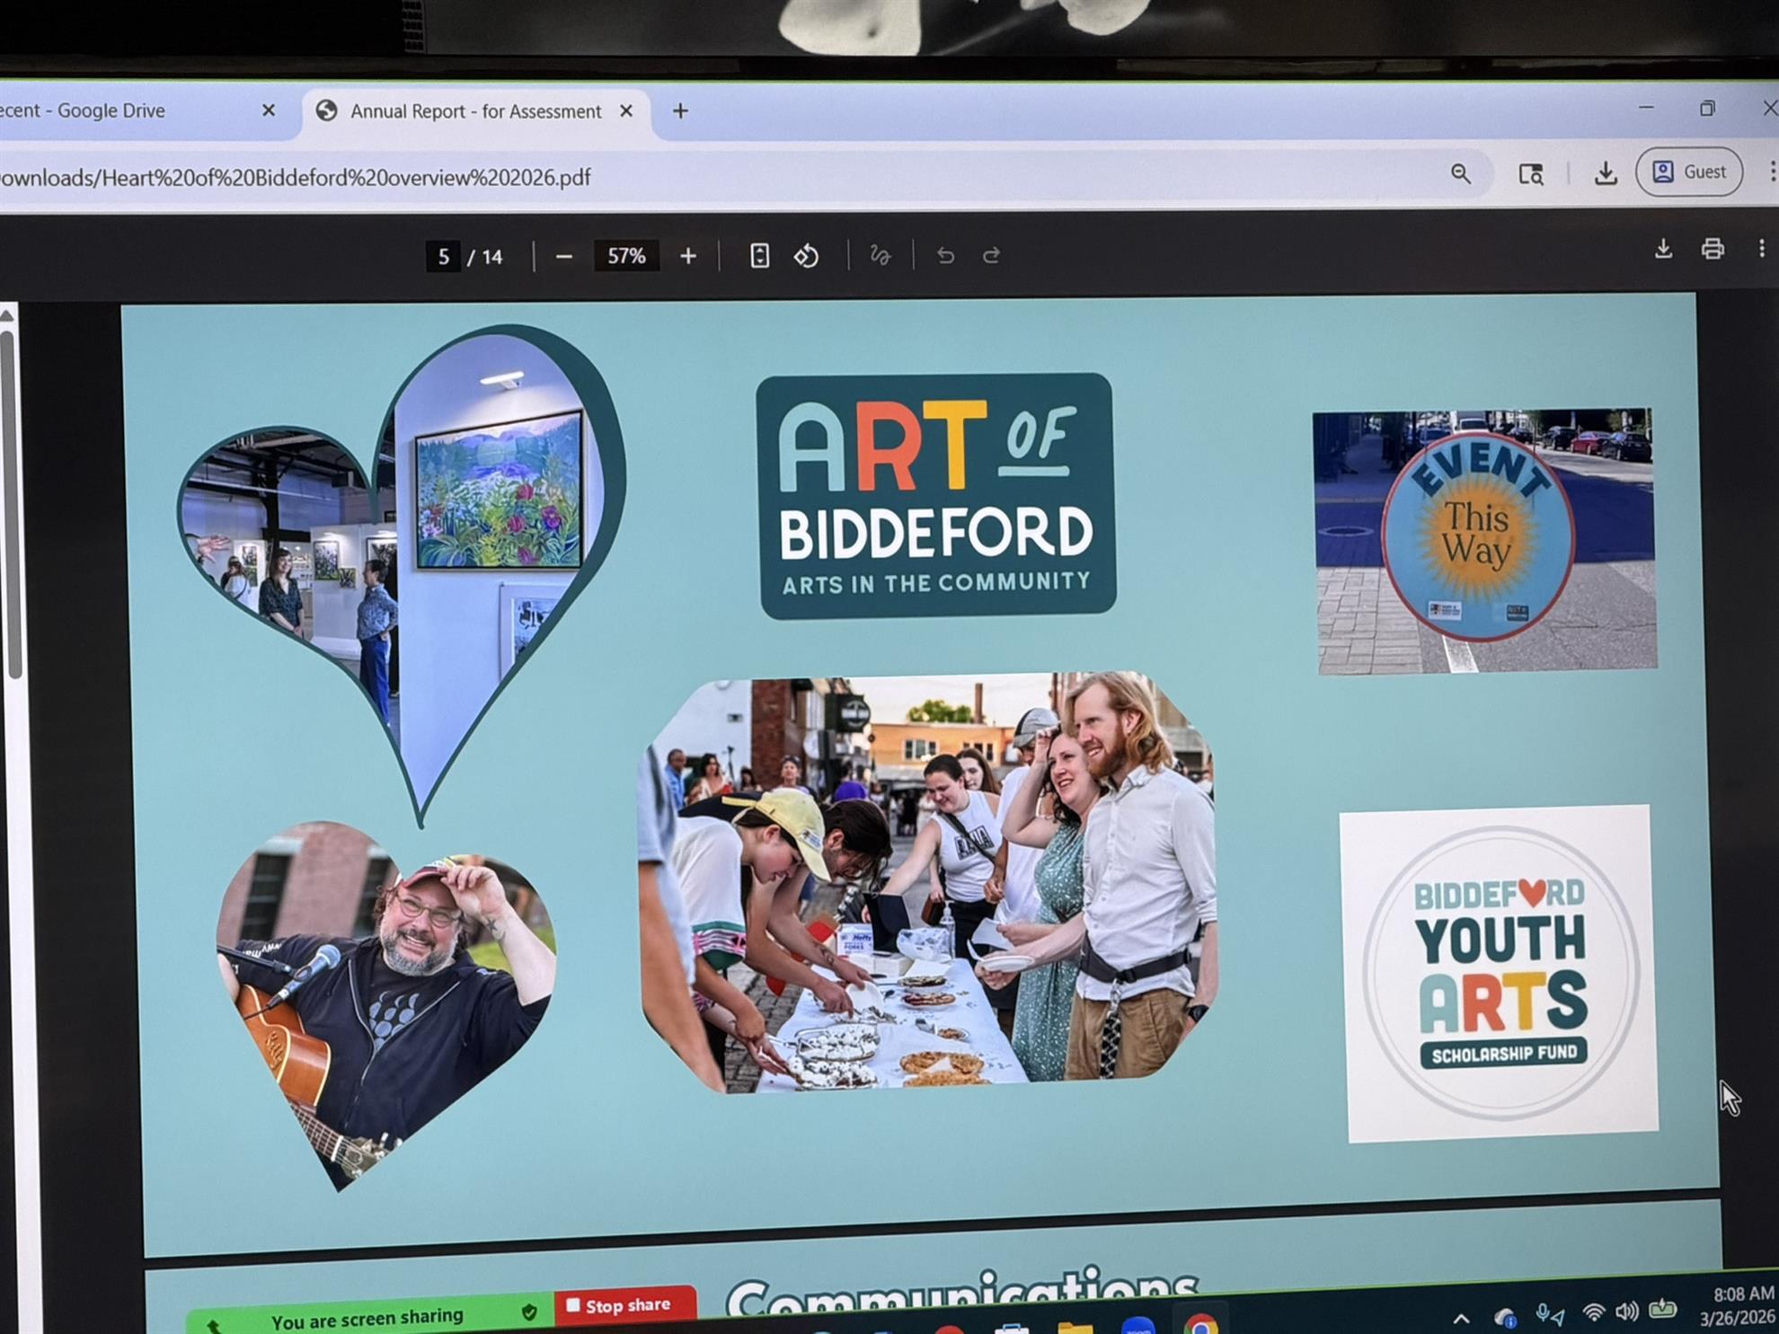Open Chrome's three-dot menu
Image resolution: width=1779 pixels, height=1334 pixels.
click(x=1771, y=172)
